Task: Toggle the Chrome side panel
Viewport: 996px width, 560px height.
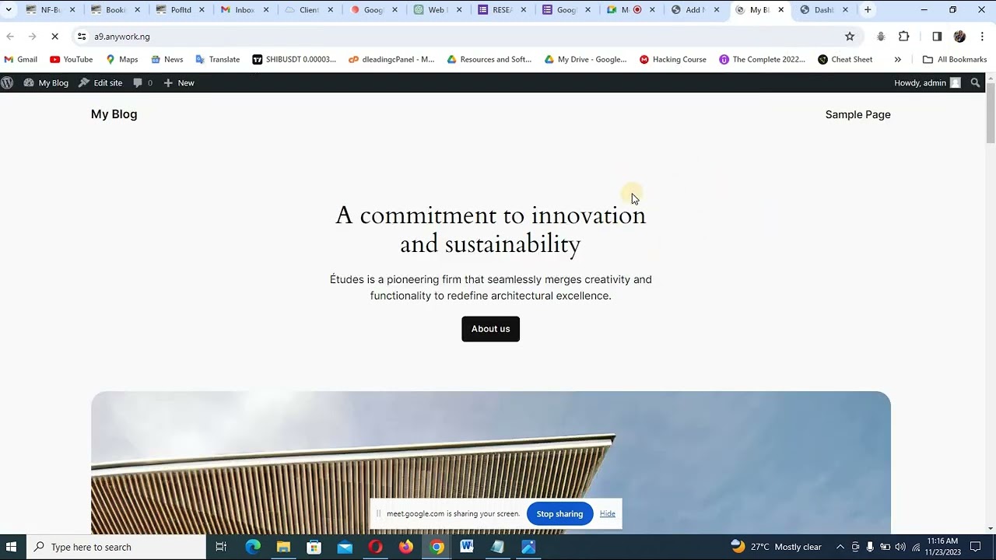Action: coord(937,37)
